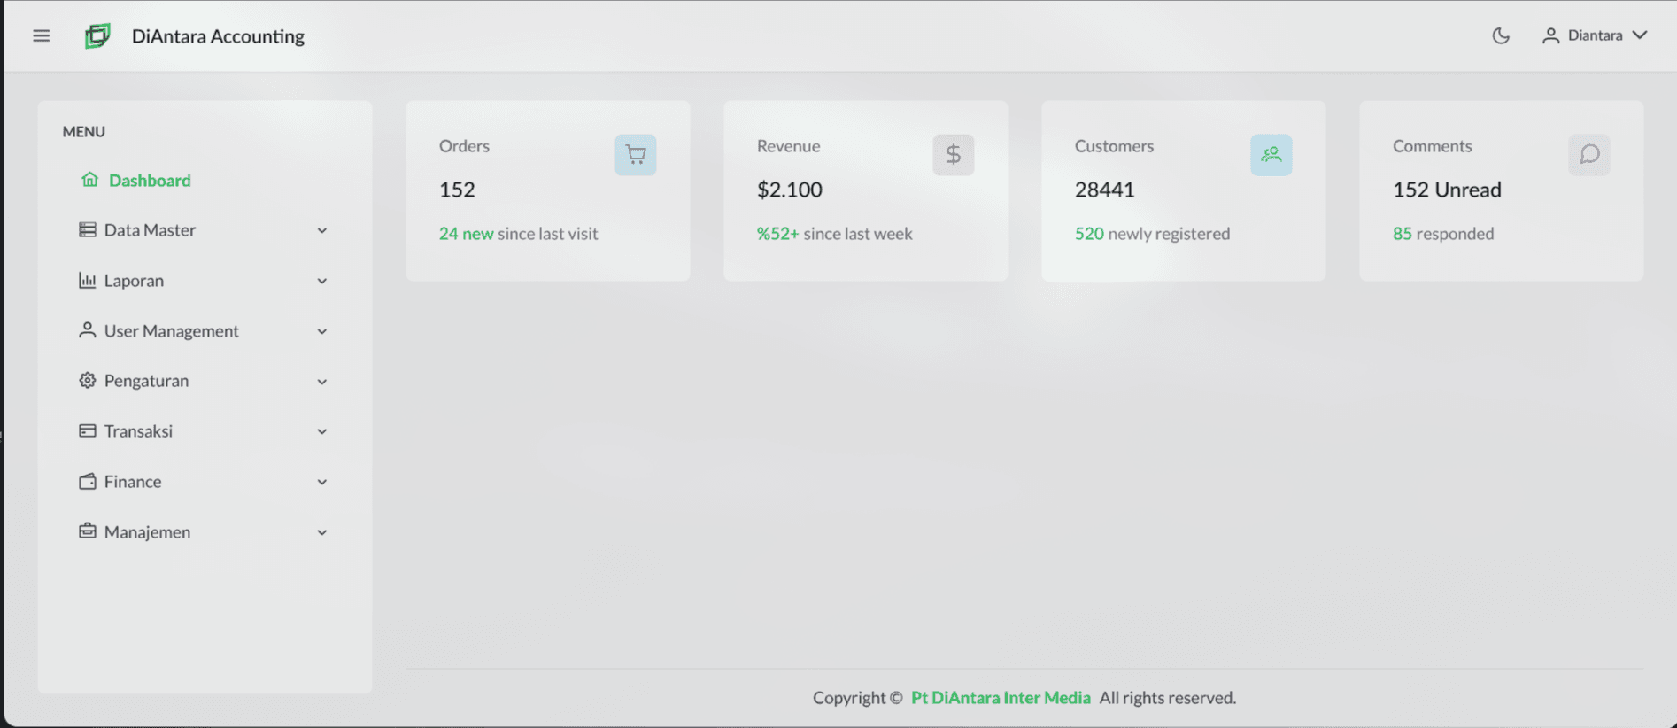The width and height of the screenshot is (1677, 728).
Task: Click the Transaksi card icon
Action: coord(87,430)
